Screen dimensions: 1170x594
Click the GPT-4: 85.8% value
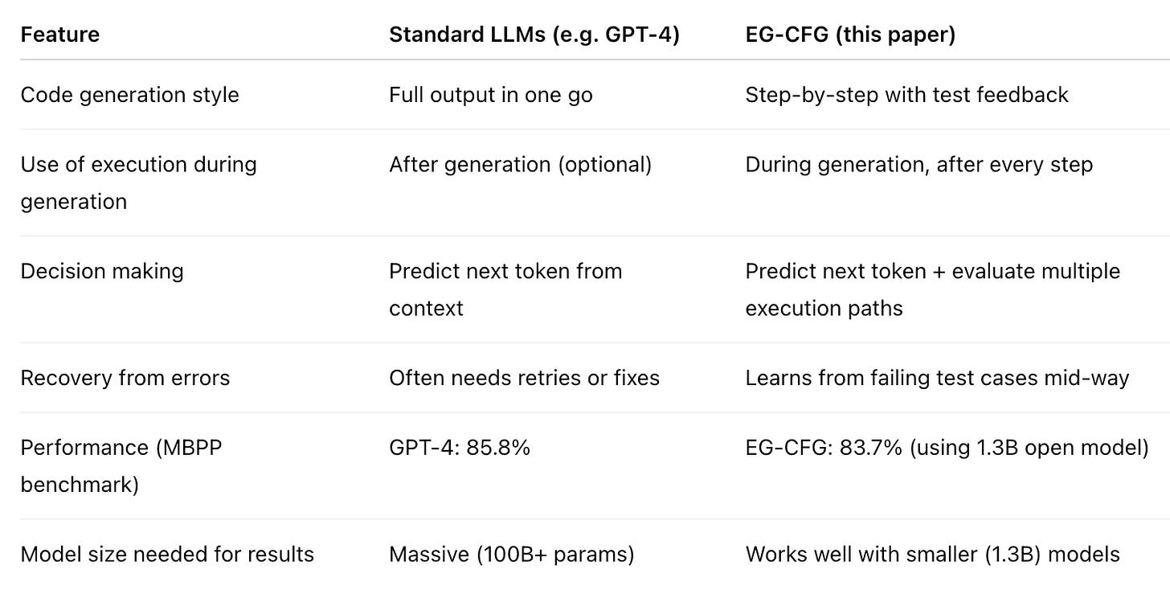pyautogui.click(x=460, y=448)
